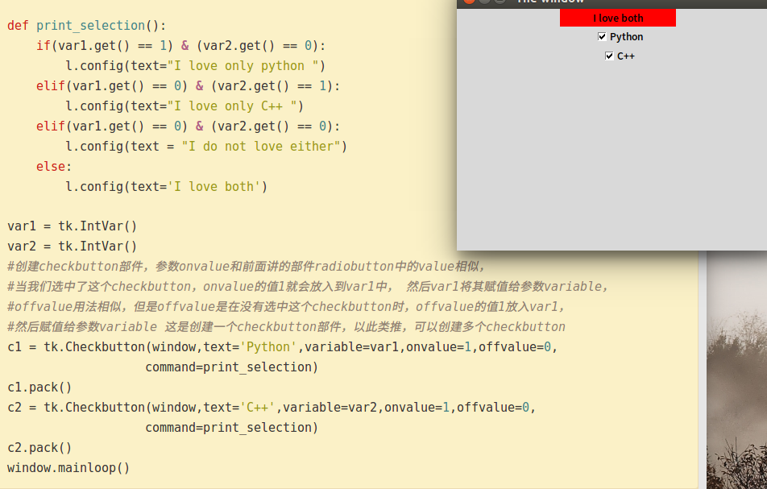
Task: Click the 'def print_selection():' line in the editor
Action: tap(86, 26)
